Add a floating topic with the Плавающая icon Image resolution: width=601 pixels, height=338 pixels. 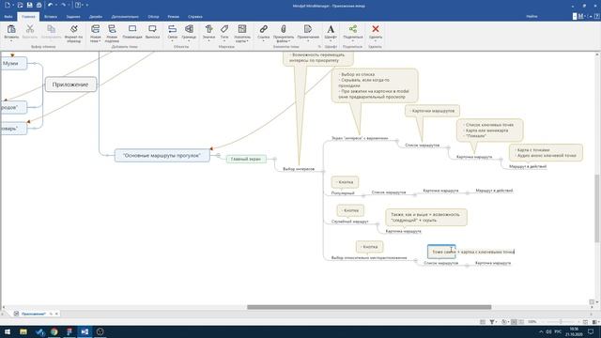pyautogui.click(x=132, y=29)
